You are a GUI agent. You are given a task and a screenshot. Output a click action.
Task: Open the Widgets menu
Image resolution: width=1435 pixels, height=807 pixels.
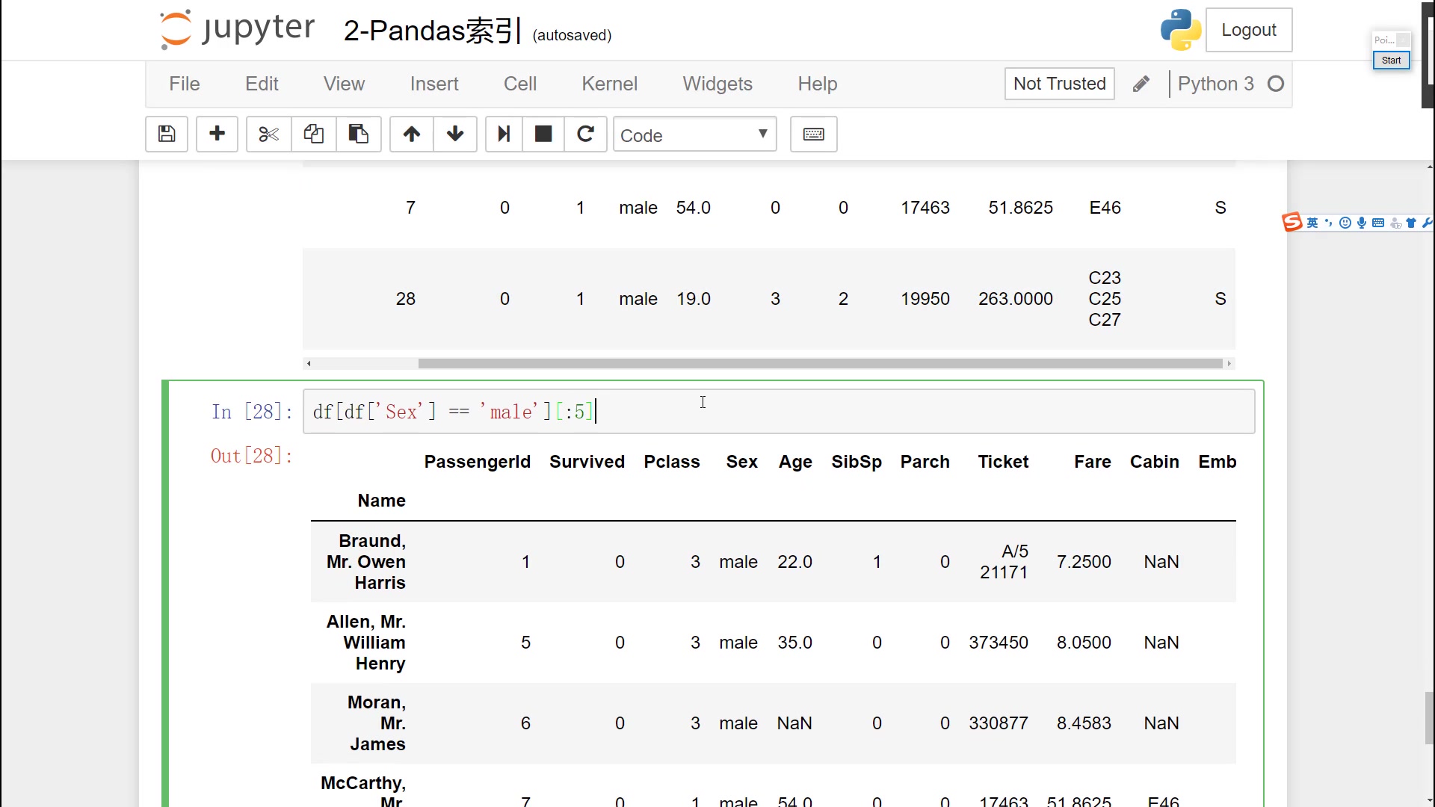tap(717, 84)
